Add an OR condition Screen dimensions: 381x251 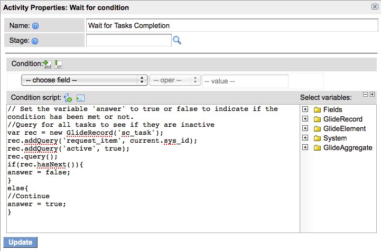pyautogui.click(x=58, y=64)
